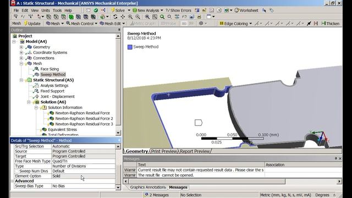Expand the Connections tree node

pos(21,58)
